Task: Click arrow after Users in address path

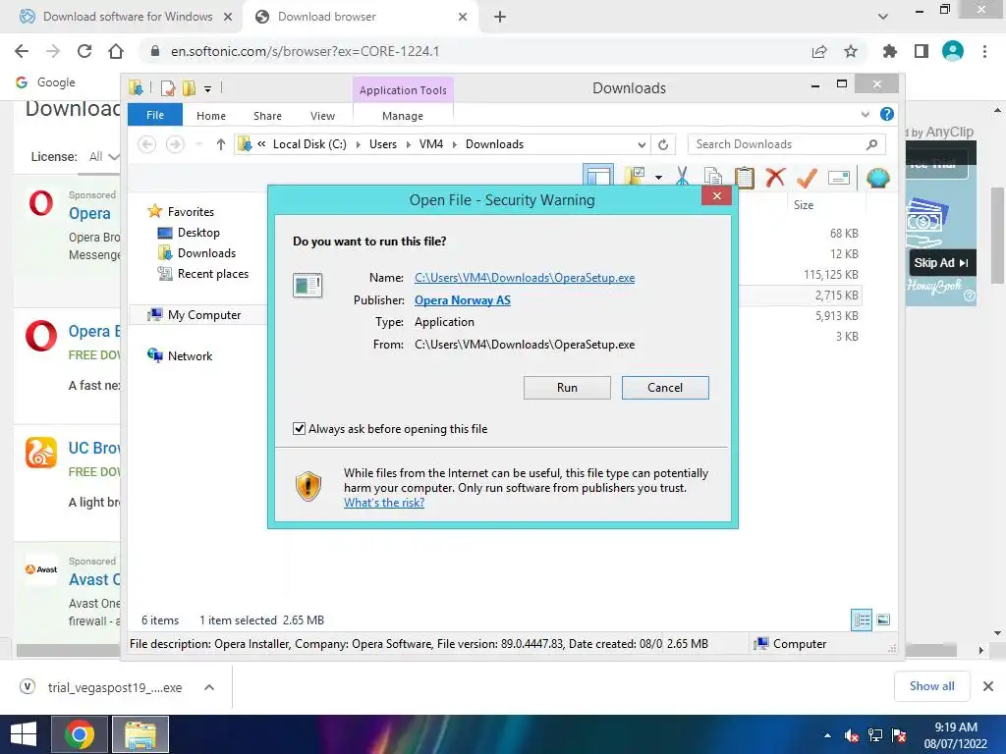Action: tap(408, 145)
